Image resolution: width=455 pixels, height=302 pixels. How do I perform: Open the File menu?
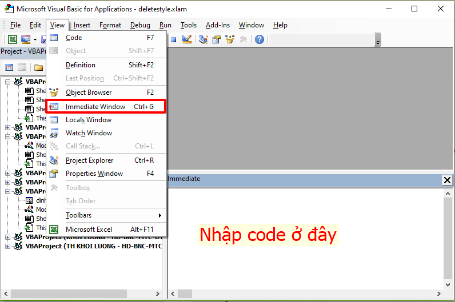pos(15,25)
